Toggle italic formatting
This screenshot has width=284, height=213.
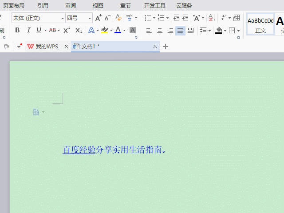(28, 30)
